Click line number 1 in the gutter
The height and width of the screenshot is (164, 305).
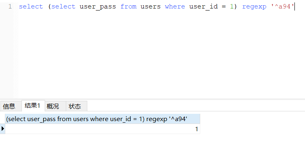(10, 6)
